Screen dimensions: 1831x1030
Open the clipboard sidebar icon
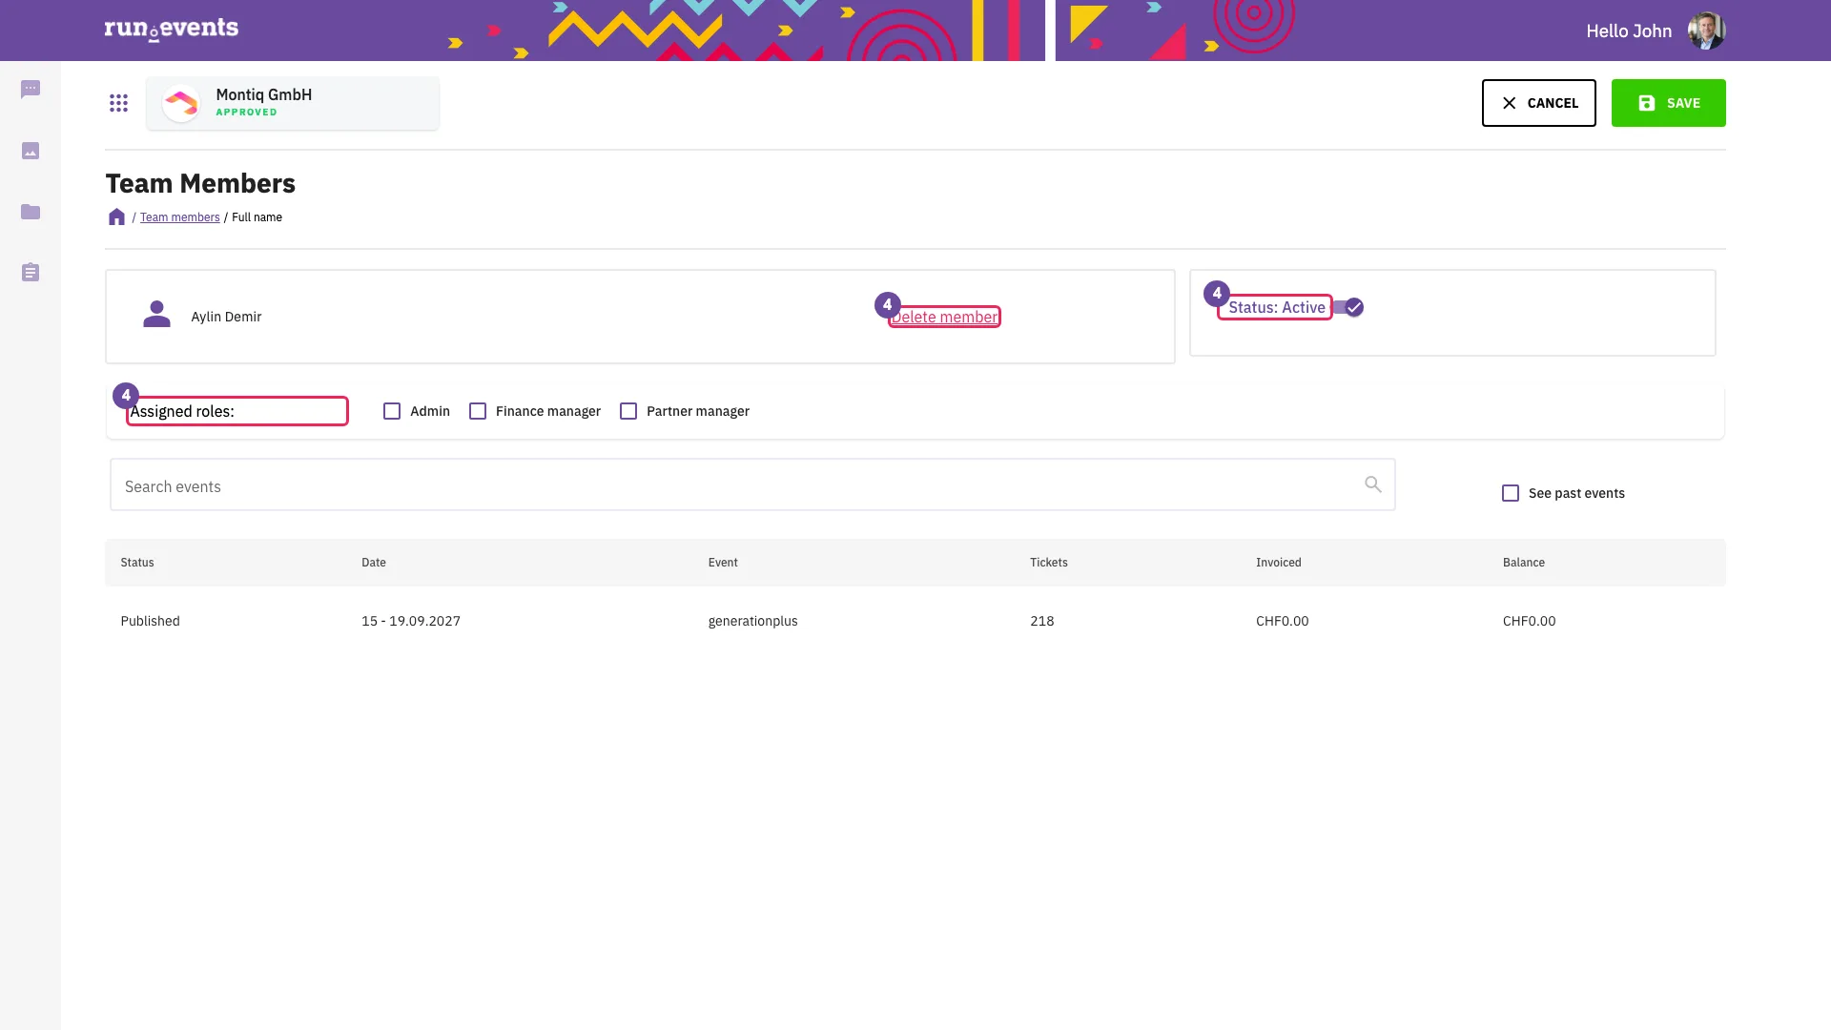[31, 273]
